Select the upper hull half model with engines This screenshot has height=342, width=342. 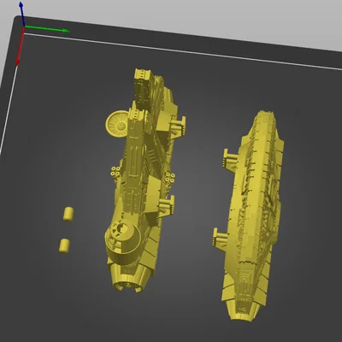coord(143,182)
